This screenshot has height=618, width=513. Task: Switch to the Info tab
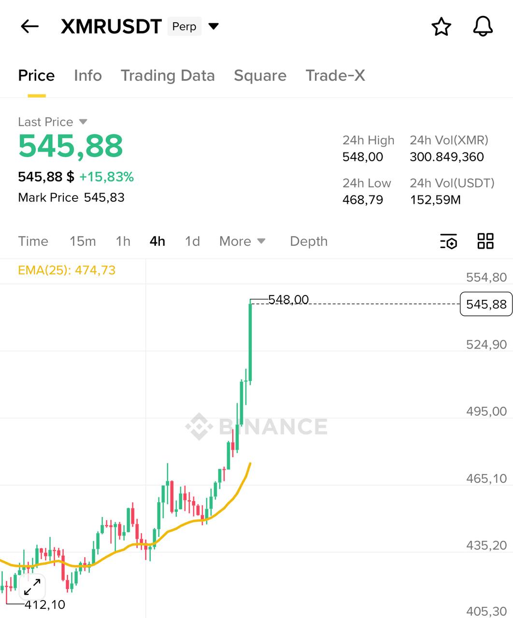[x=87, y=75]
